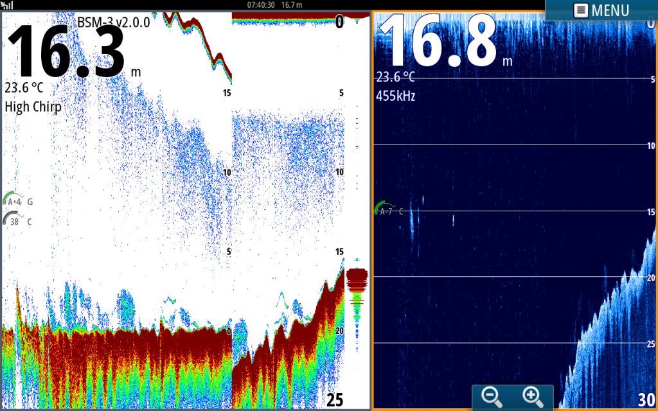Image resolution: width=658 pixels, height=411 pixels.
Task: Select the 455kHz frequency label
Action: tap(396, 96)
